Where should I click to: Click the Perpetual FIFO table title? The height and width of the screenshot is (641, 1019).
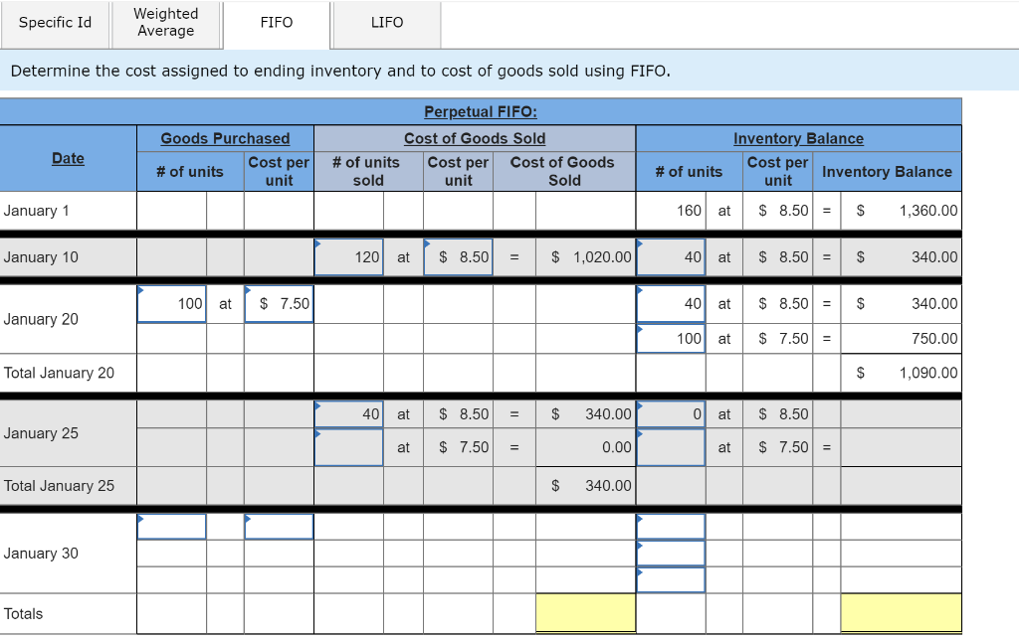click(x=481, y=111)
